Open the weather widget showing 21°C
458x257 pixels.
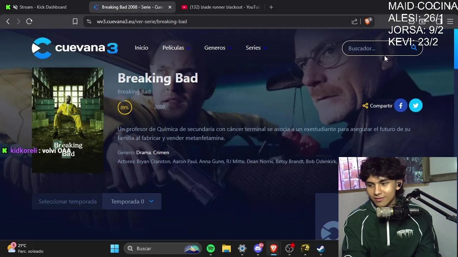25,248
